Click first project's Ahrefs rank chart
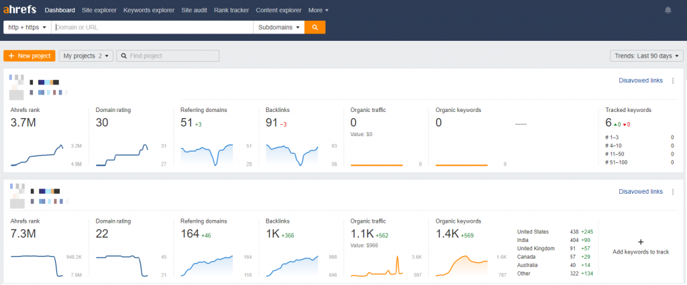This screenshot has height=285, width=687. (37, 154)
